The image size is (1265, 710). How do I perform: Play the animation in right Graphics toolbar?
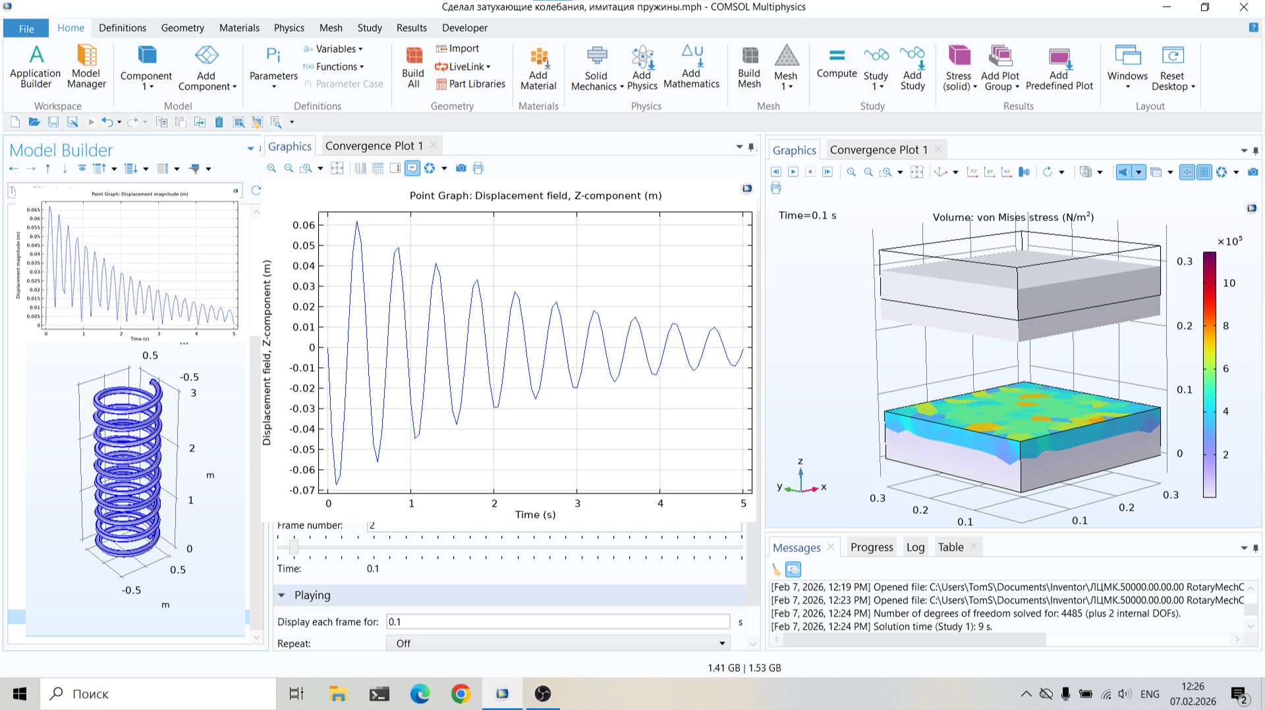point(793,172)
